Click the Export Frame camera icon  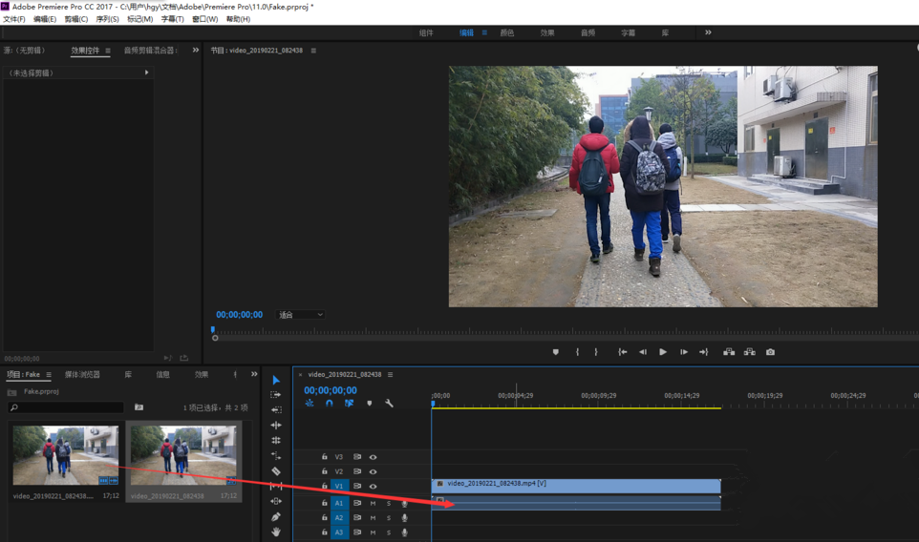click(770, 352)
